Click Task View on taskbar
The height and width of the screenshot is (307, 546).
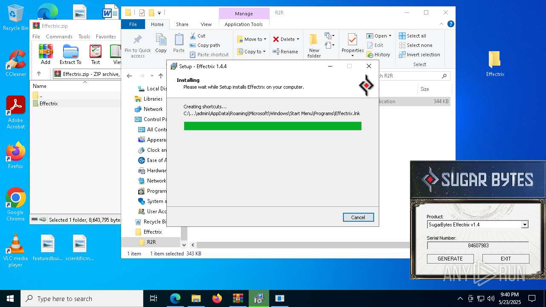click(154, 298)
